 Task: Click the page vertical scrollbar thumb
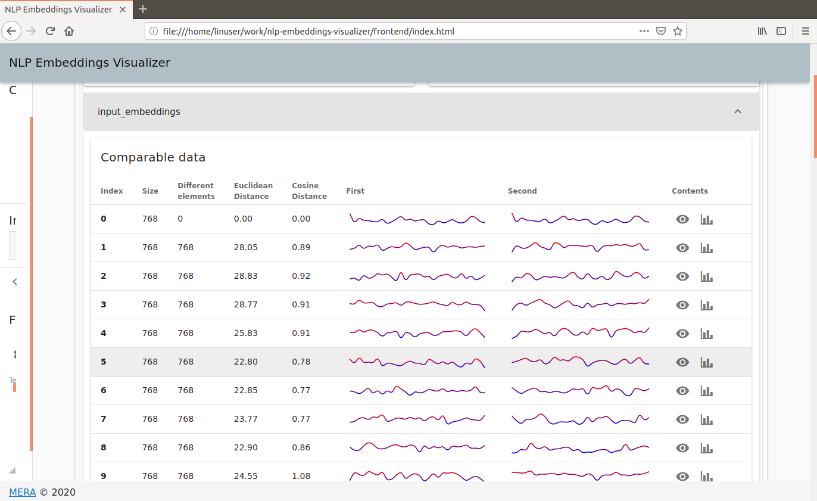(815, 117)
